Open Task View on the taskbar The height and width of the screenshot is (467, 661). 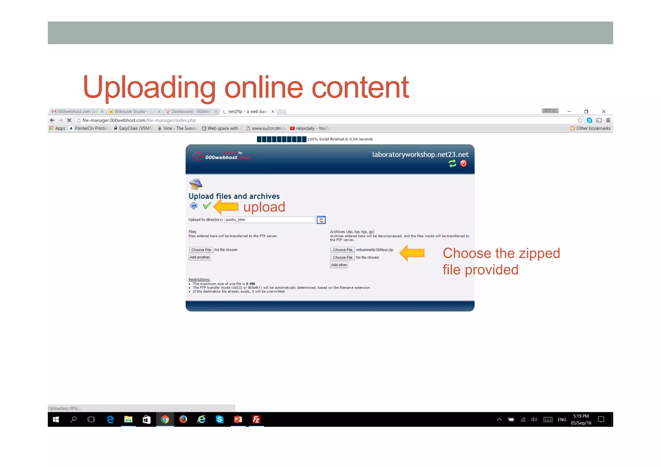pos(91,420)
